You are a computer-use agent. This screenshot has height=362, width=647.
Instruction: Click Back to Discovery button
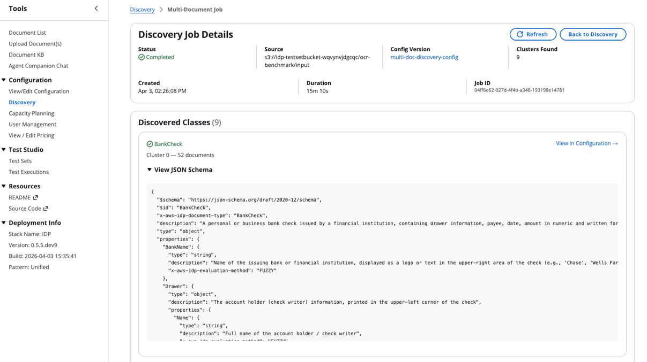coord(593,34)
